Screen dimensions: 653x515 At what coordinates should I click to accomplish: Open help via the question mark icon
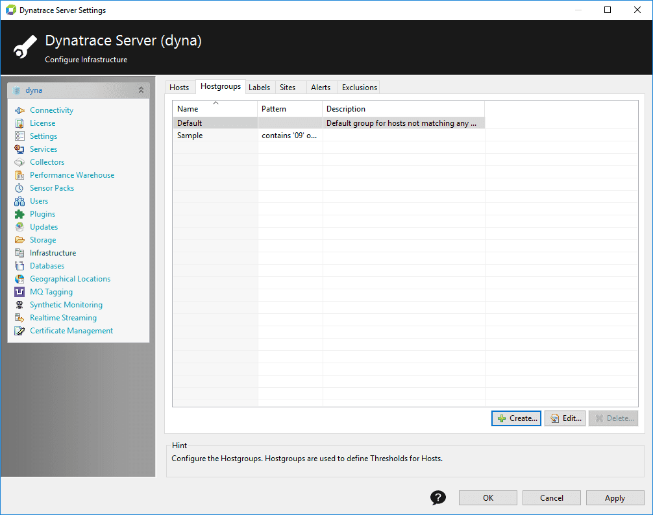(437, 497)
